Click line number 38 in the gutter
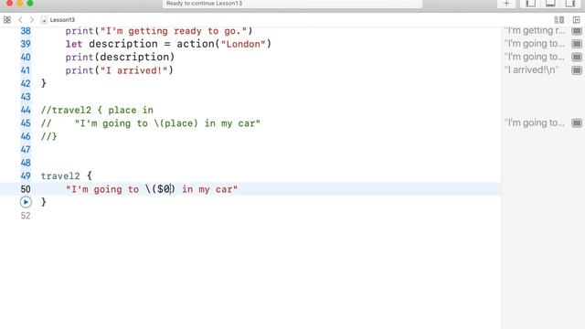Viewport: 585px width, 329px height. (x=26, y=30)
